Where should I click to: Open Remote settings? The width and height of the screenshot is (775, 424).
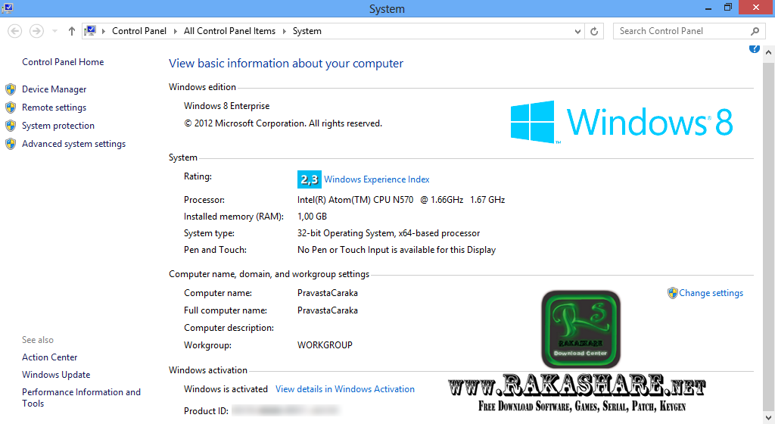tap(54, 108)
